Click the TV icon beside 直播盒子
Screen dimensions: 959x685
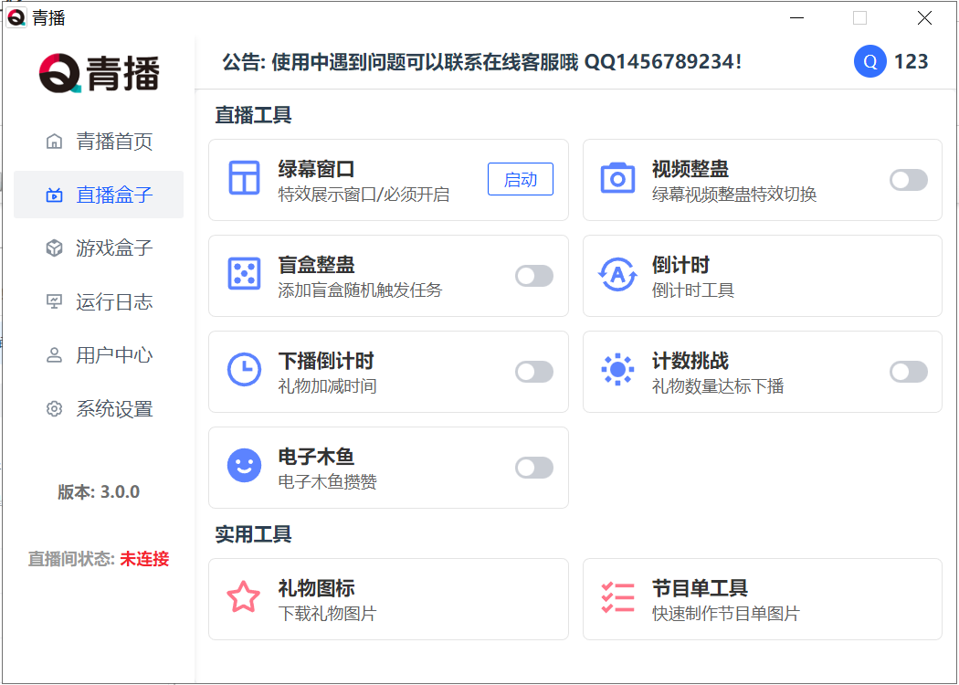(x=55, y=195)
